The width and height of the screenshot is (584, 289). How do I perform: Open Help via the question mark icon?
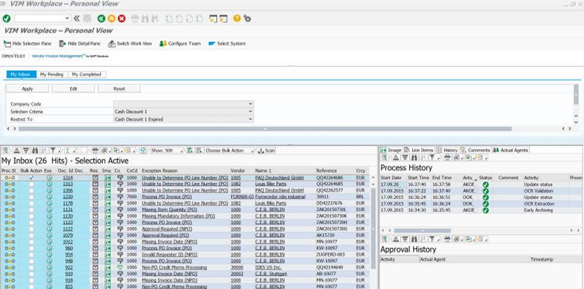coord(237,19)
